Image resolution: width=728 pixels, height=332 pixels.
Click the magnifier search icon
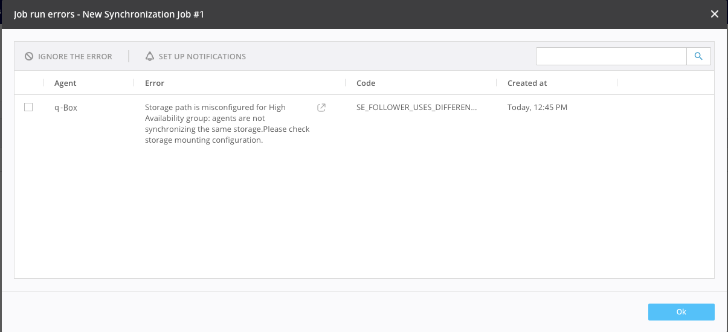tap(698, 56)
